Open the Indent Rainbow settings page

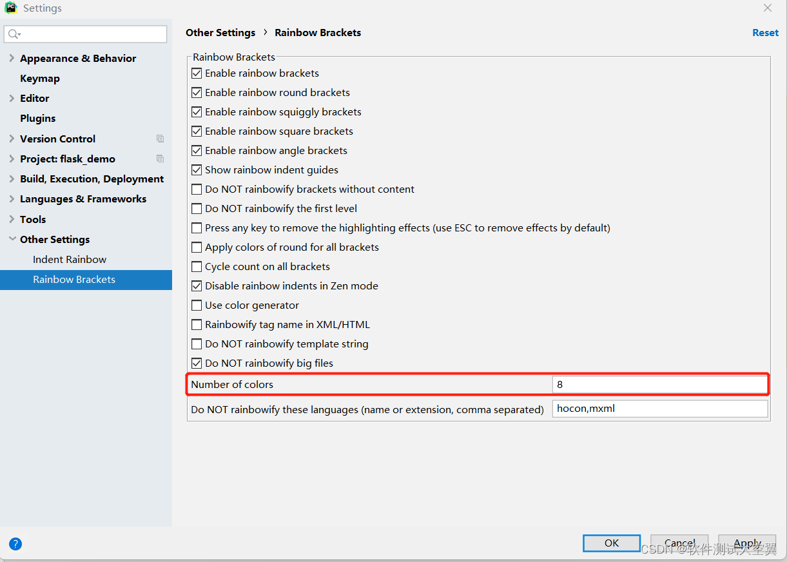click(70, 259)
